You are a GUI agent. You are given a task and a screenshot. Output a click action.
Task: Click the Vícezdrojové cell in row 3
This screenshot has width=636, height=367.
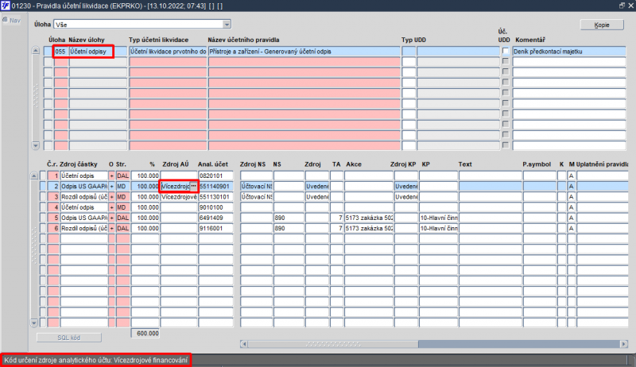click(x=179, y=197)
